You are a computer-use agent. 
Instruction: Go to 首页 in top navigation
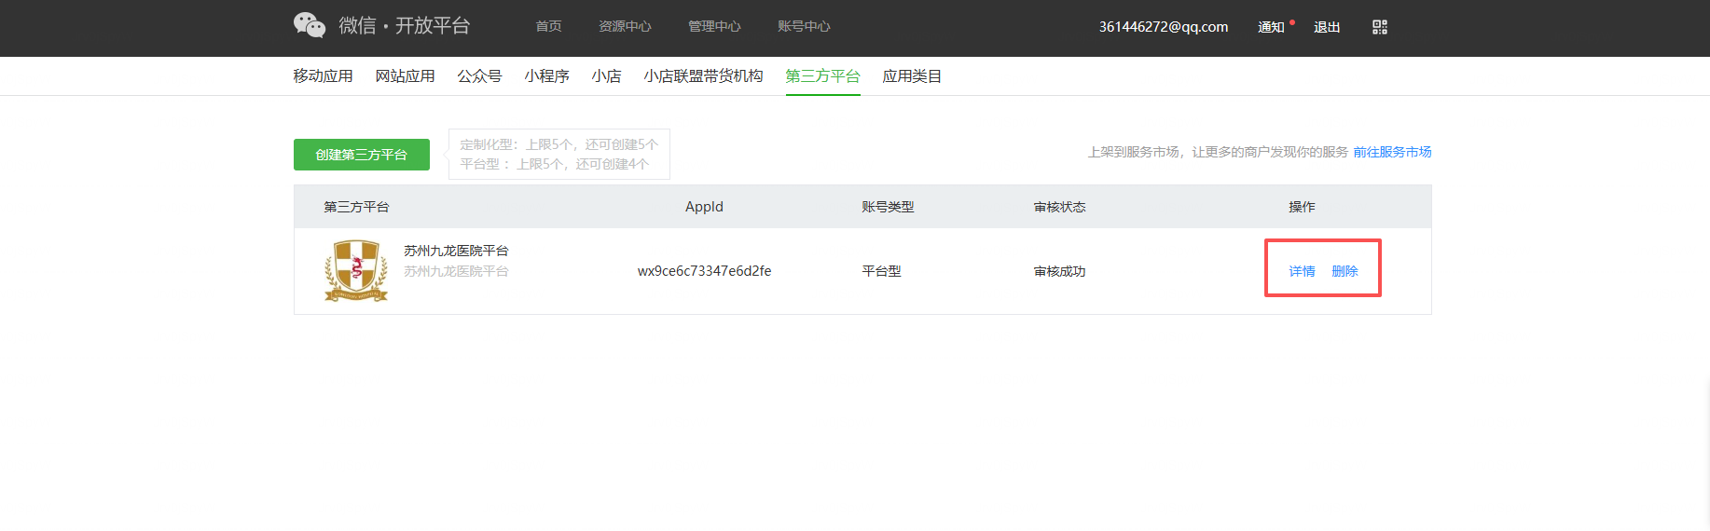tap(548, 26)
